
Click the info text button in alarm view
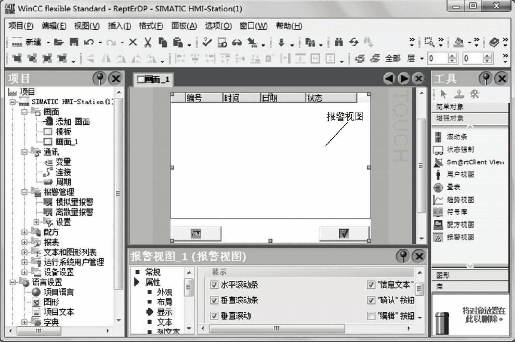click(196, 233)
